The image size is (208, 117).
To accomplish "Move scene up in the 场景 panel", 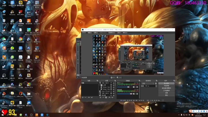I will click(89, 97).
